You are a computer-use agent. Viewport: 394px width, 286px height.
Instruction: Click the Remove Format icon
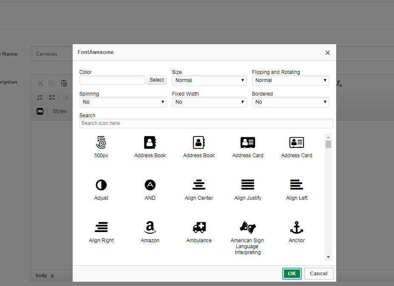(x=339, y=83)
